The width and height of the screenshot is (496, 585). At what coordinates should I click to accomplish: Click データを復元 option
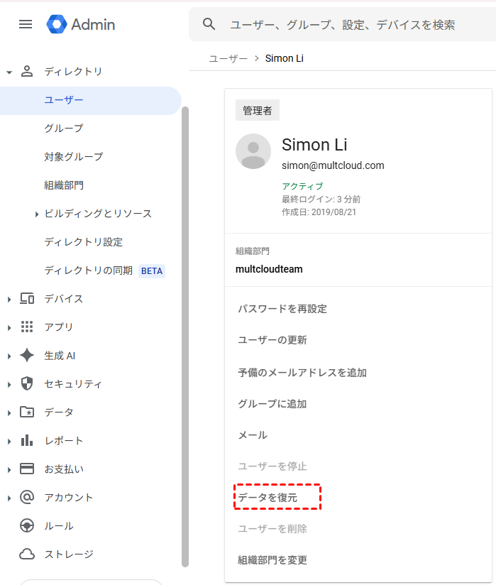coord(268,498)
